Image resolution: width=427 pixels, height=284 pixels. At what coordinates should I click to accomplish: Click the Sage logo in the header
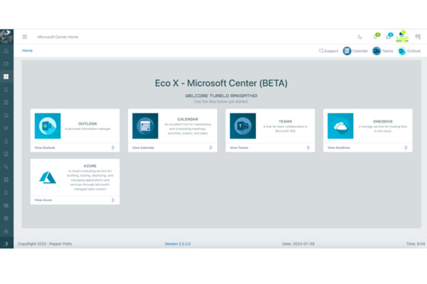(402, 38)
